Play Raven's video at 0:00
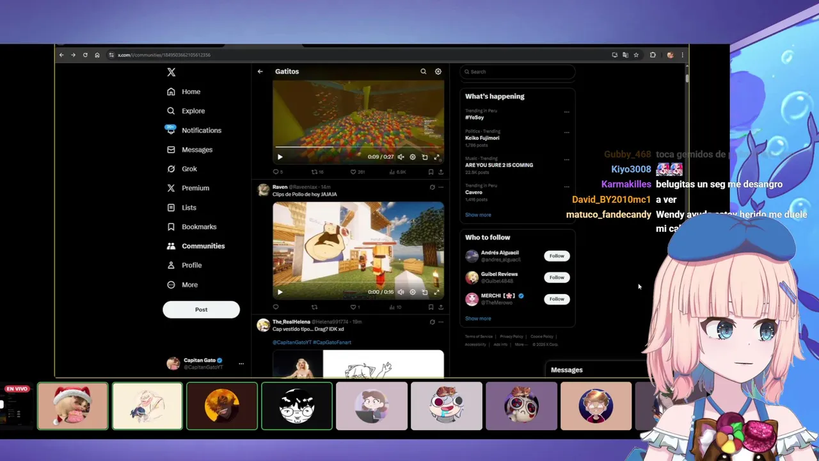Screen dimensions: 819x461 coord(280,292)
